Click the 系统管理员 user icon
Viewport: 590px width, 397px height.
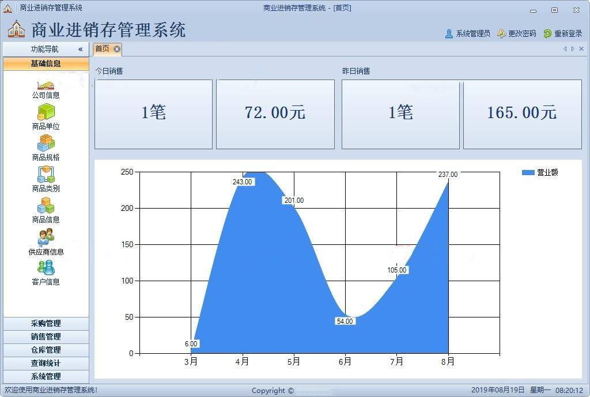tap(449, 34)
